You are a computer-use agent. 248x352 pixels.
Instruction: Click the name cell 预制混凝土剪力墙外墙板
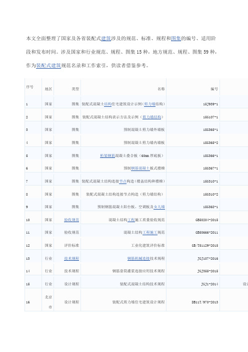coord(144,129)
